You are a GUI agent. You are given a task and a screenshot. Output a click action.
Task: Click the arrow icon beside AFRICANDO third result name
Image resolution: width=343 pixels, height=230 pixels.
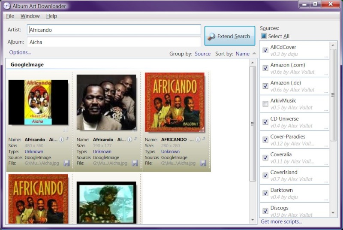coord(204,139)
